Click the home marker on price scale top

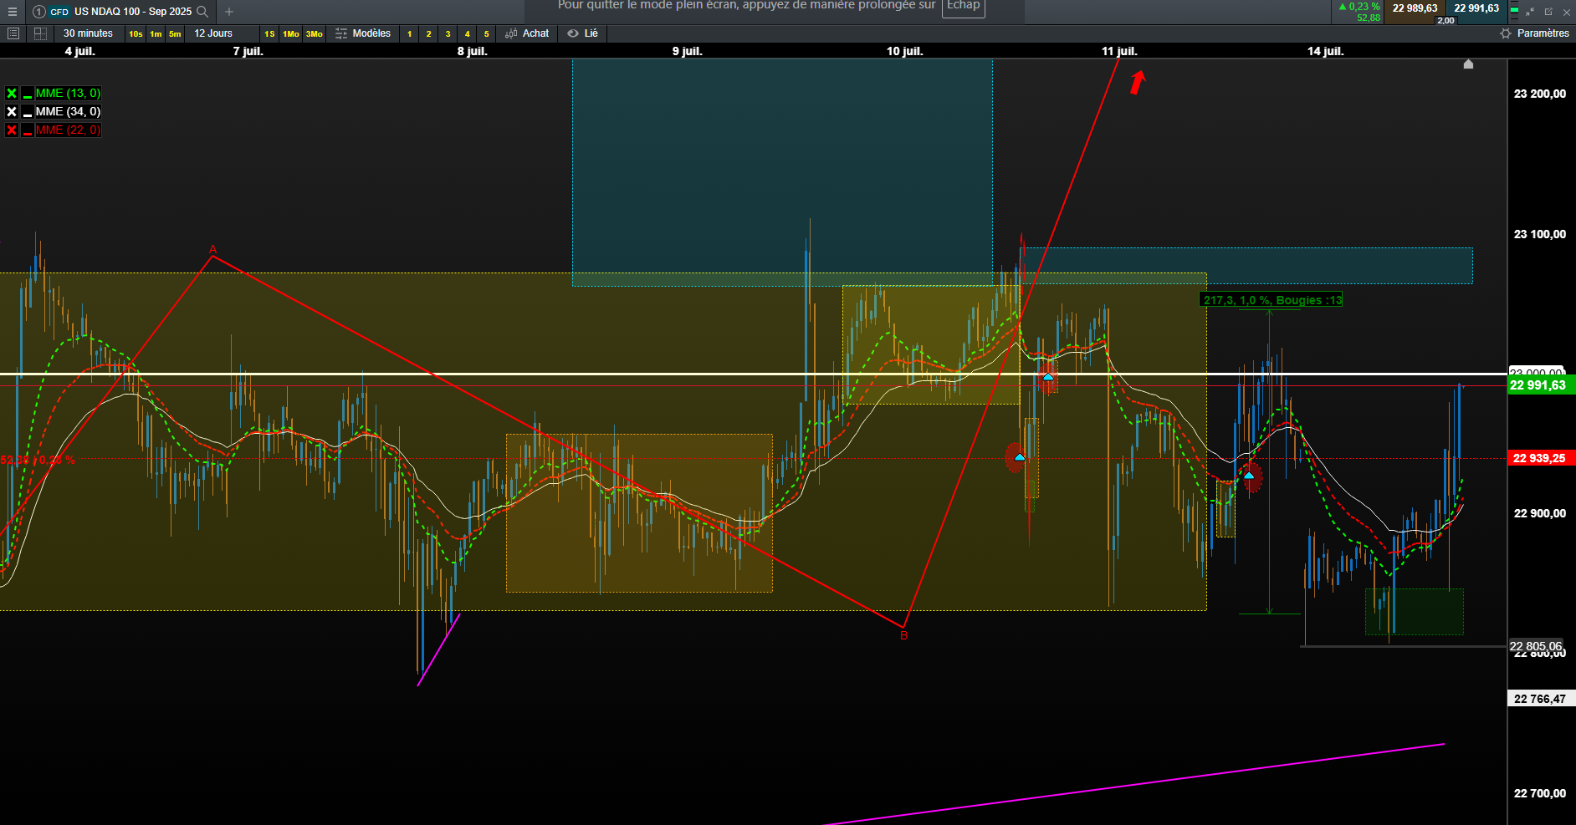[x=1468, y=64]
